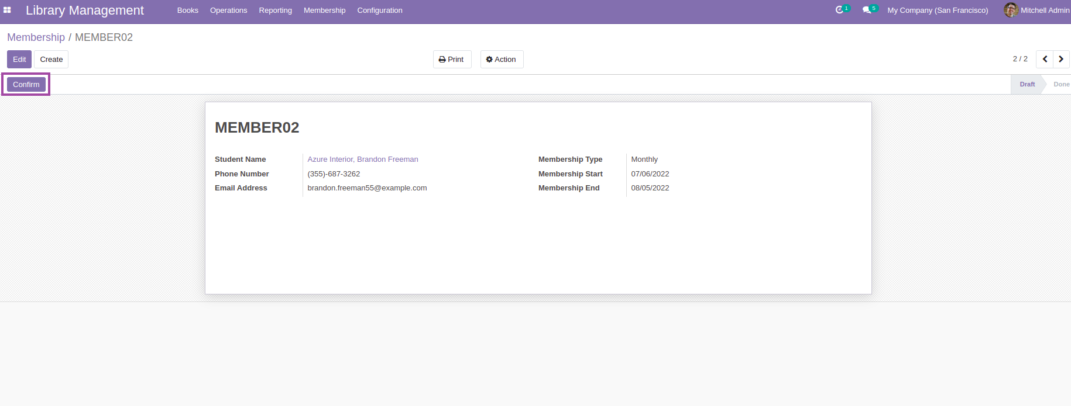Open the Reporting menu
This screenshot has width=1071, height=406.
(276, 11)
